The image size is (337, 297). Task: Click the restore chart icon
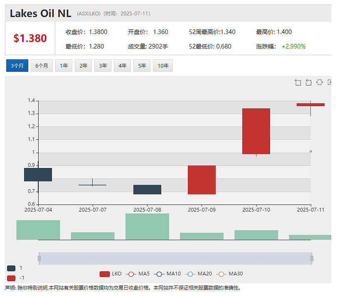(320, 82)
